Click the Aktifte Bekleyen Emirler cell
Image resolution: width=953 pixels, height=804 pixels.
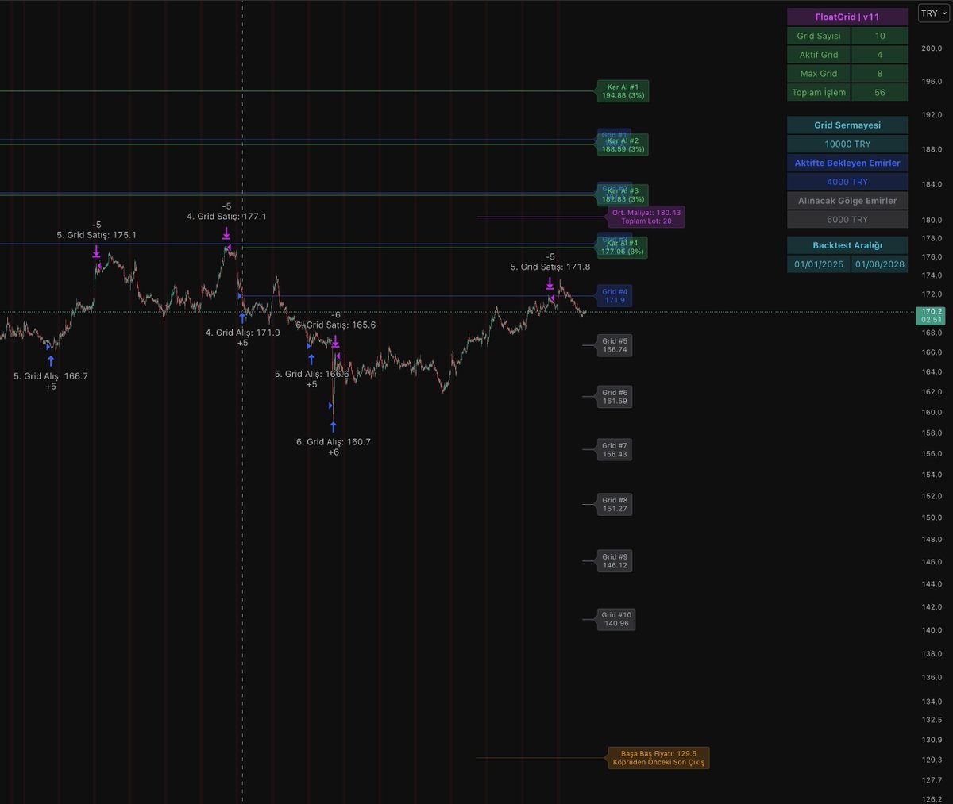[x=847, y=163]
